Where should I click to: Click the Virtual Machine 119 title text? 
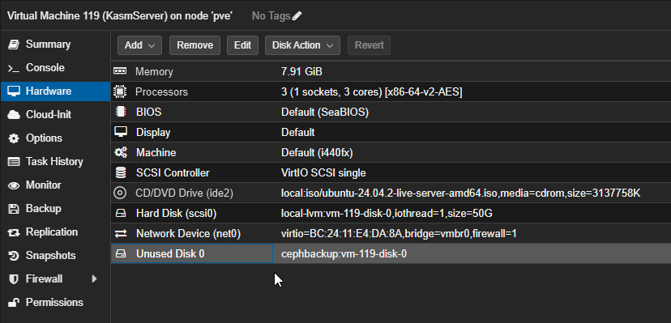(x=120, y=16)
